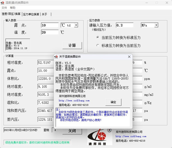Click the 关闭 button
This screenshot has height=148, width=172.
[72, 130]
